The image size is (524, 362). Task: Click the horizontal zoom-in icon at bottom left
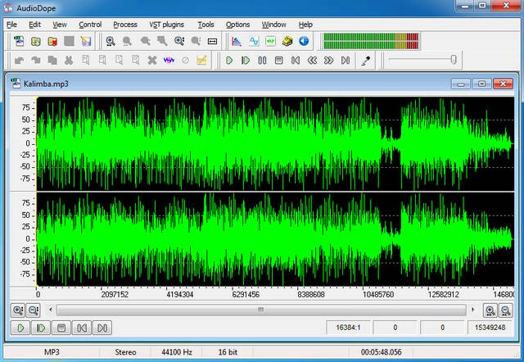(18, 310)
